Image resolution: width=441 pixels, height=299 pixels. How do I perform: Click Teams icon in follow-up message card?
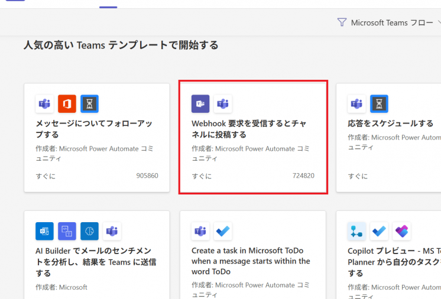pos(45,104)
